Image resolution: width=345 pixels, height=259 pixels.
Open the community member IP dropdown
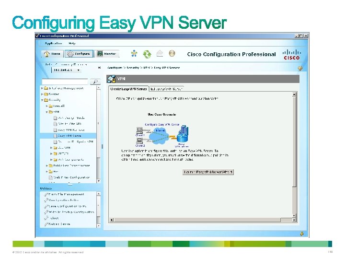(x=67, y=70)
